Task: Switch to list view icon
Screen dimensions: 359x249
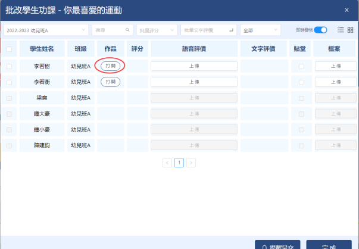Action: coord(341,29)
